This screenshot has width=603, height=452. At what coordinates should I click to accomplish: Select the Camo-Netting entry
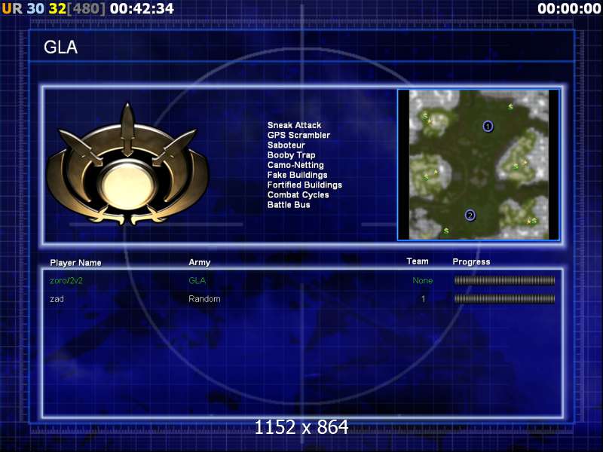(295, 165)
